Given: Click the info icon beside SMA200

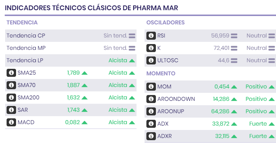Looking at the screenshot, I should click(11, 98).
